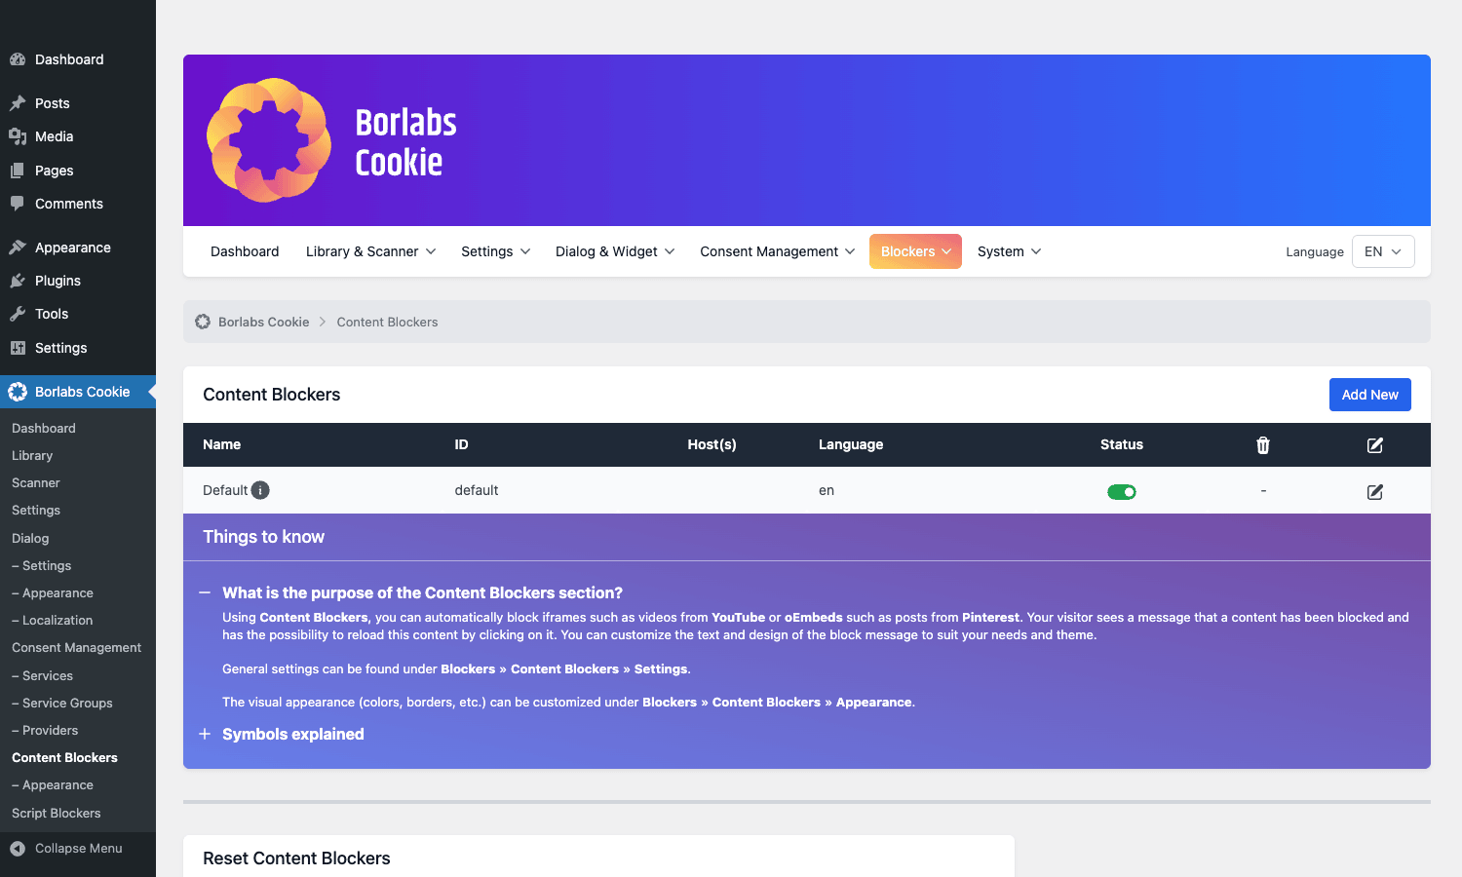Click the ID column header
This screenshot has height=877, width=1462.
[461, 444]
